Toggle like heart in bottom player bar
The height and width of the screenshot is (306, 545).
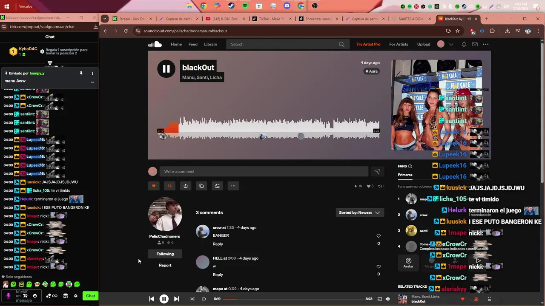[463, 299]
